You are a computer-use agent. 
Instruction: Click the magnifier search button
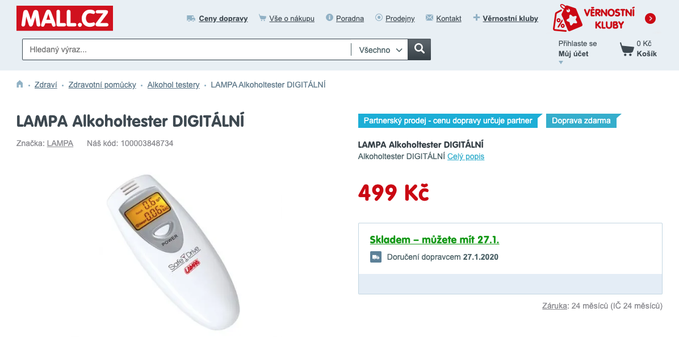click(x=419, y=49)
